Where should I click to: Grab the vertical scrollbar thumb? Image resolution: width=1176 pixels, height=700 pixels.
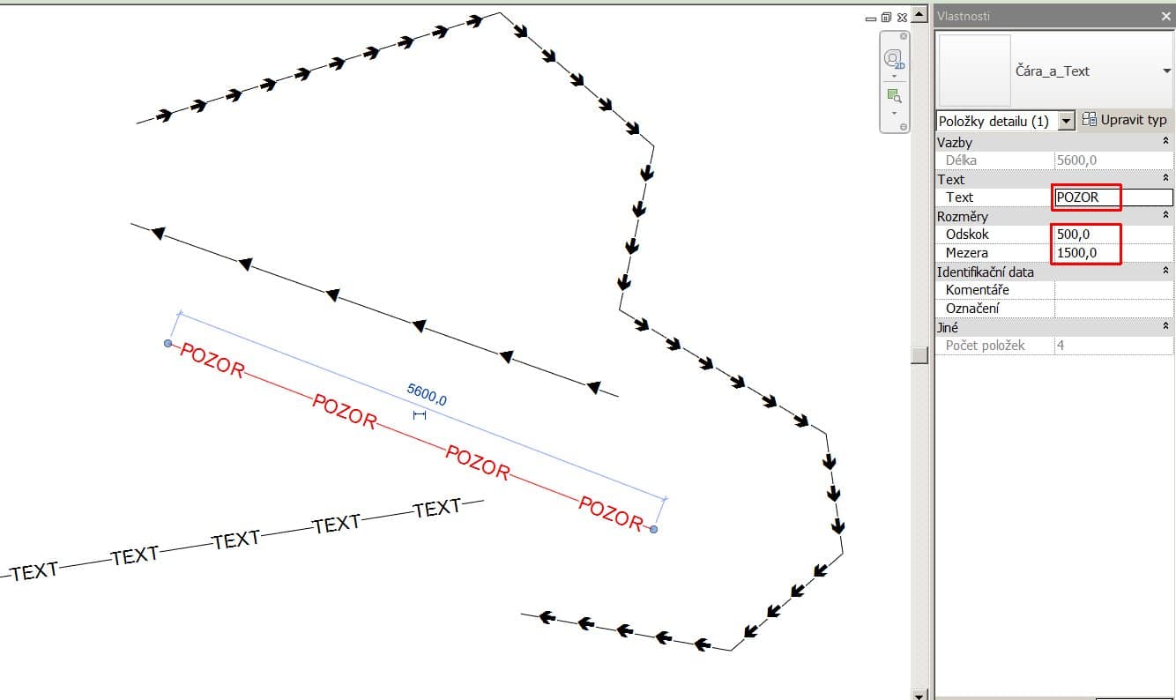[920, 354]
